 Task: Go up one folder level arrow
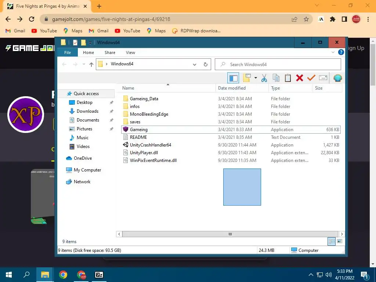[91, 64]
